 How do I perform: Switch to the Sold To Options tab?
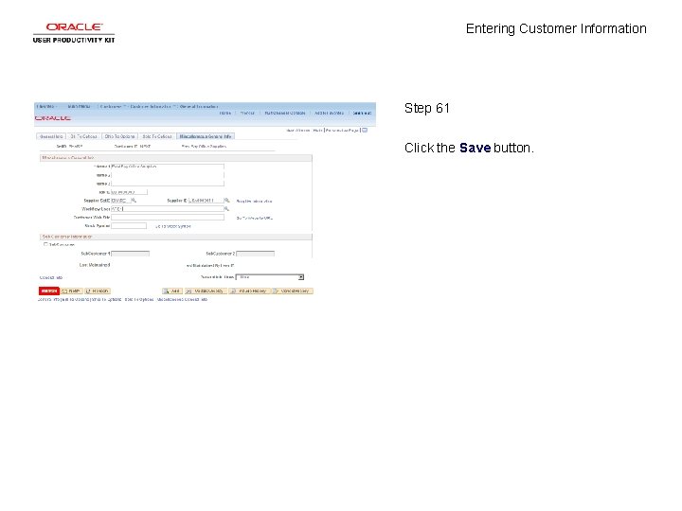157,136
